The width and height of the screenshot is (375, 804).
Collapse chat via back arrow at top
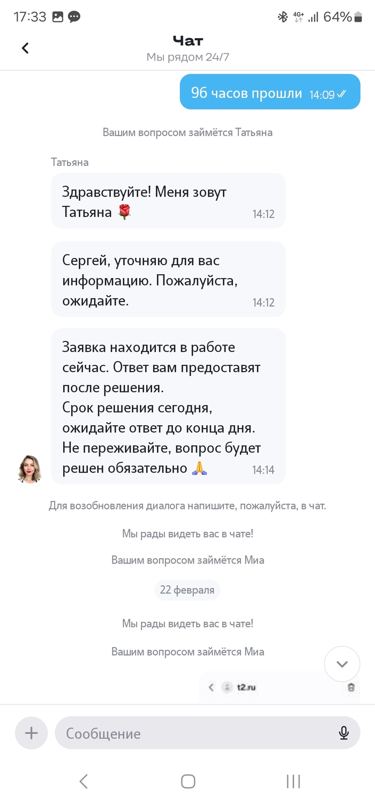[x=24, y=48]
